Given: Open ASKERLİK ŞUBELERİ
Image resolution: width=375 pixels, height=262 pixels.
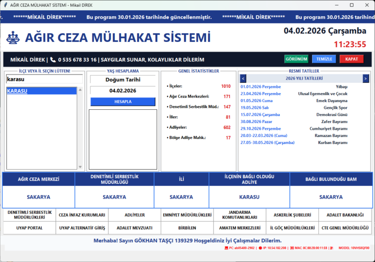Looking at the screenshot, I should [292, 215].
